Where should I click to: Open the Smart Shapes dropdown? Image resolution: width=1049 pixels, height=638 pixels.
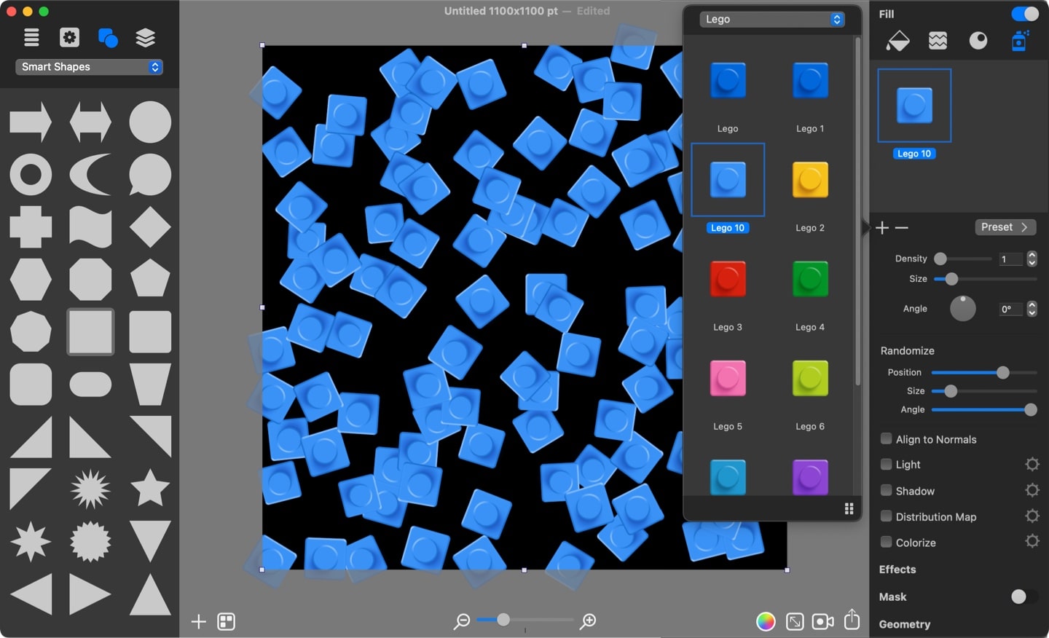[x=89, y=67]
